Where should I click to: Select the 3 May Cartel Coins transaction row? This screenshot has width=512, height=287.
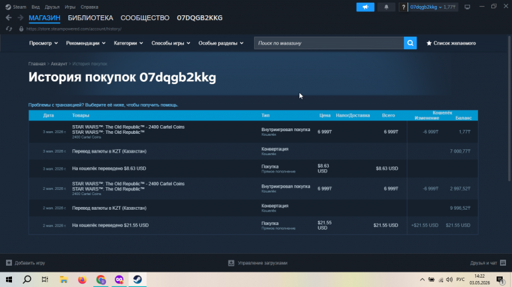(x=253, y=132)
